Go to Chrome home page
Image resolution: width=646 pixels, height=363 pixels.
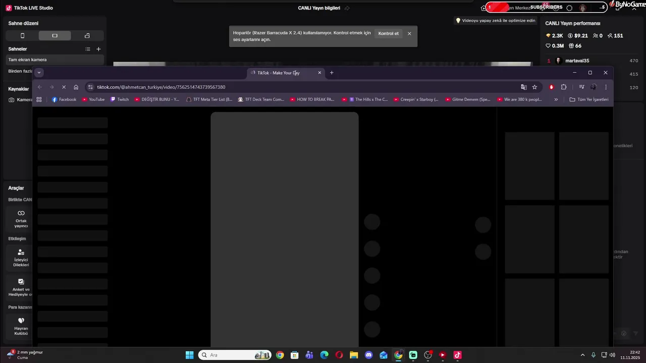pyautogui.click(x=76, y=87)
